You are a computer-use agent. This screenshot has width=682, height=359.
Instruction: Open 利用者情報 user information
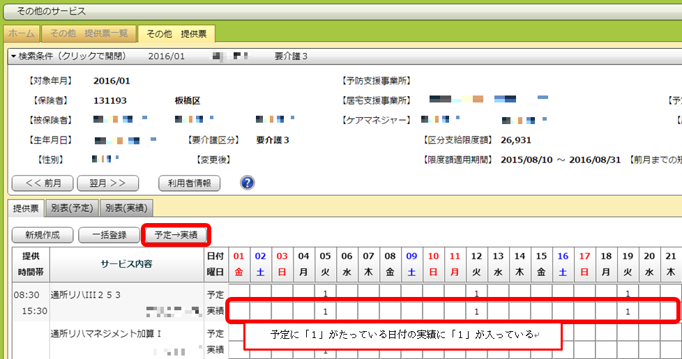click(x=190, y=183)
